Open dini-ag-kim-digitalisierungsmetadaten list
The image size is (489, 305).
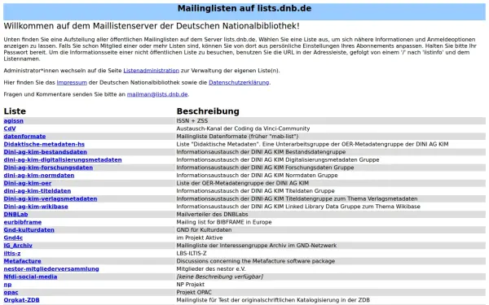click(x=63, y=159)
